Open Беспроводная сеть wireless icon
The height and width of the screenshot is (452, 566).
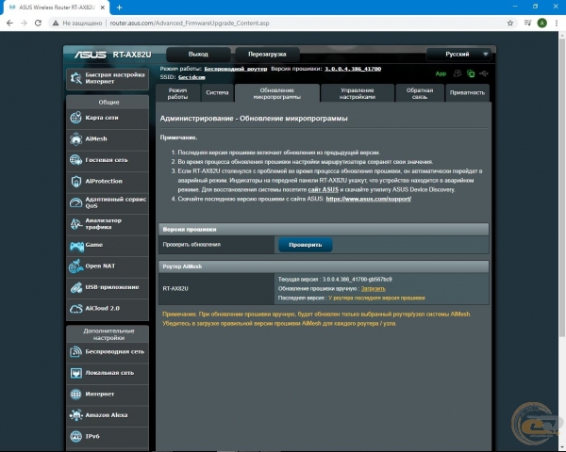[x=75, y=351]
